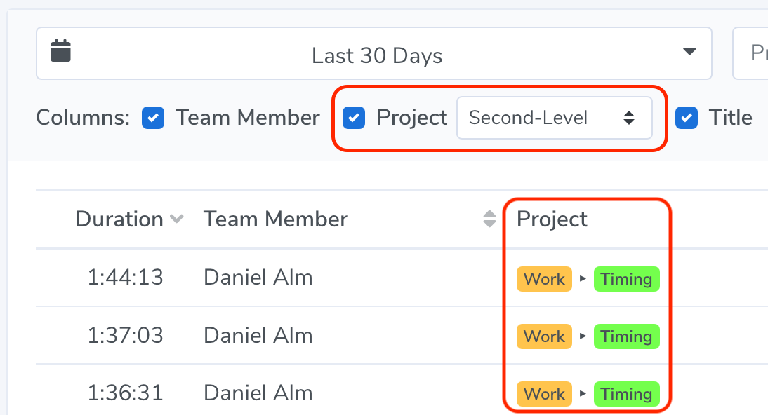Open the Second-Level project depth selector

554,118
